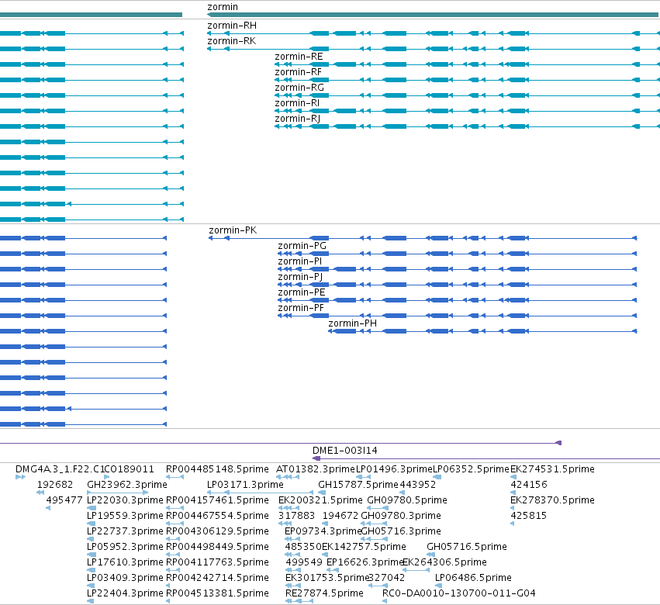Select the 317883 feature label
This screenshot has width=660, height=605.
[296, 516]
